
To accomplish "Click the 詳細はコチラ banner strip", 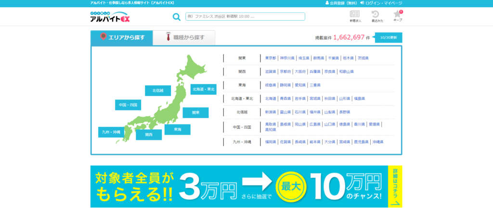I will point(395,187).
